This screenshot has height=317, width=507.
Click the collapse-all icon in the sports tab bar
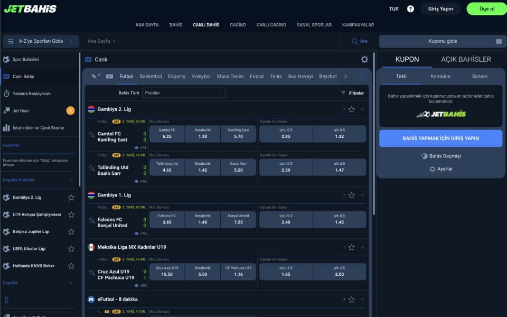point(362,77)
